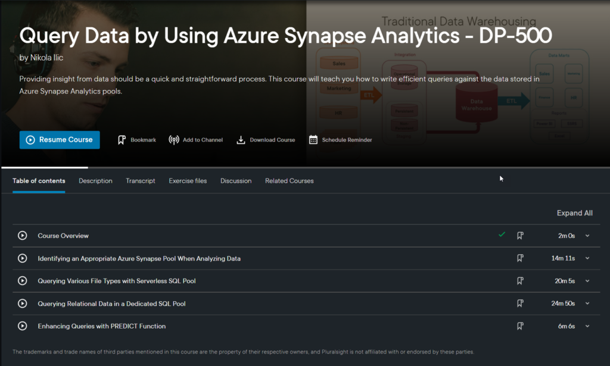Open the Discussion tab
This screenshot has width=610, height=366.
click(x=236, y=181)
